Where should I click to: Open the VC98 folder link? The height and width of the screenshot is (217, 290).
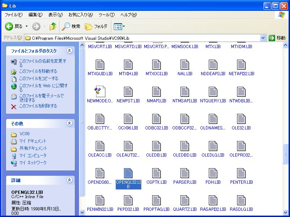[x=24, y=134]
